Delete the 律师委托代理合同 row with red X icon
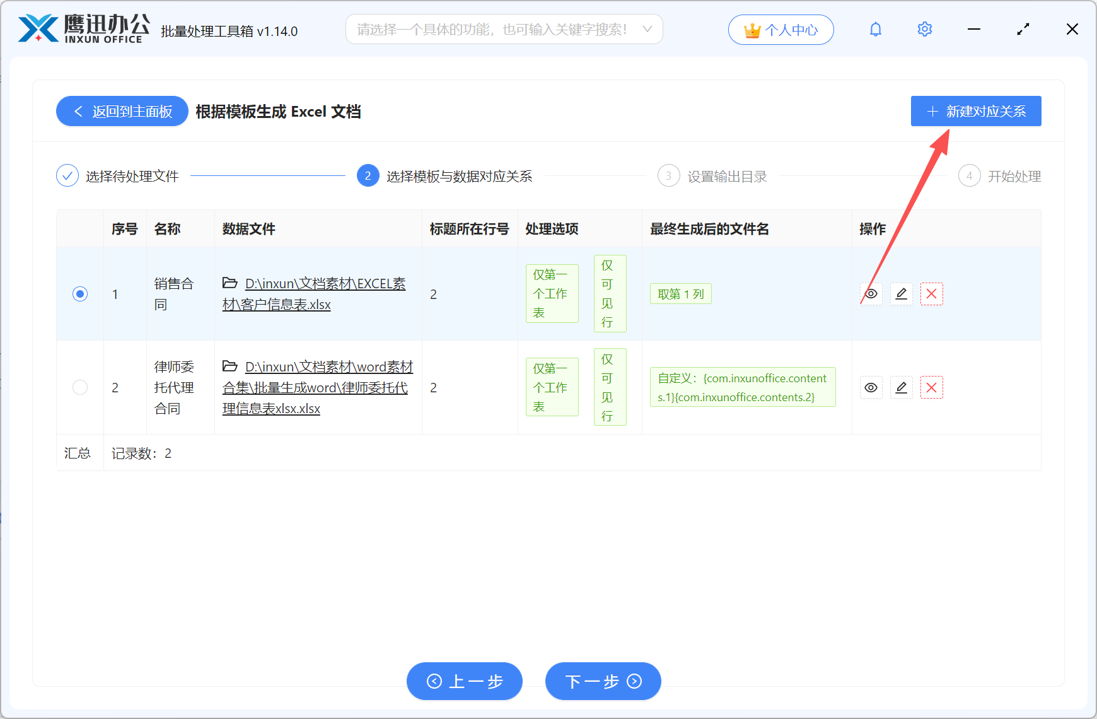The height and width of the screenshot is (719, 1097). click(x=931, y=387)
